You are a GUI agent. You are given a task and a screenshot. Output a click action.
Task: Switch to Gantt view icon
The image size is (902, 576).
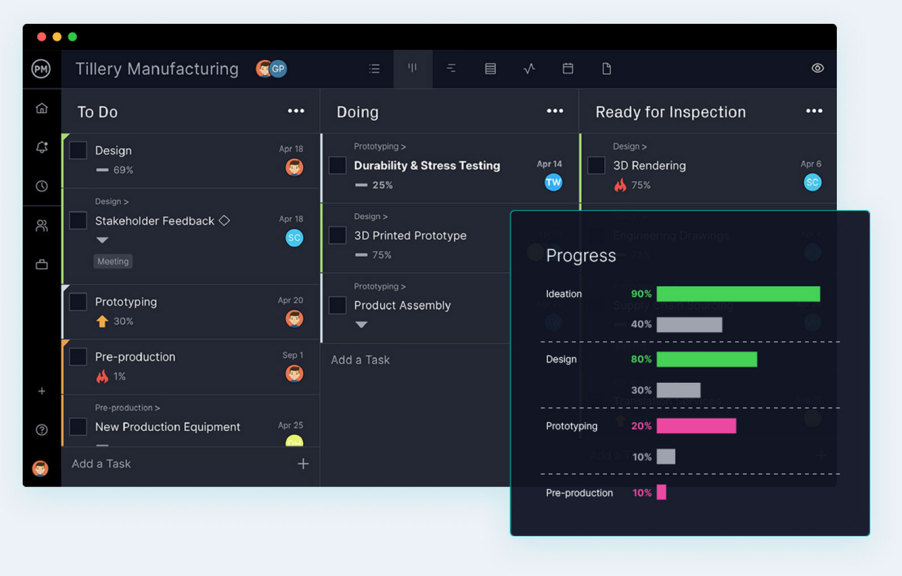(451, 68)
